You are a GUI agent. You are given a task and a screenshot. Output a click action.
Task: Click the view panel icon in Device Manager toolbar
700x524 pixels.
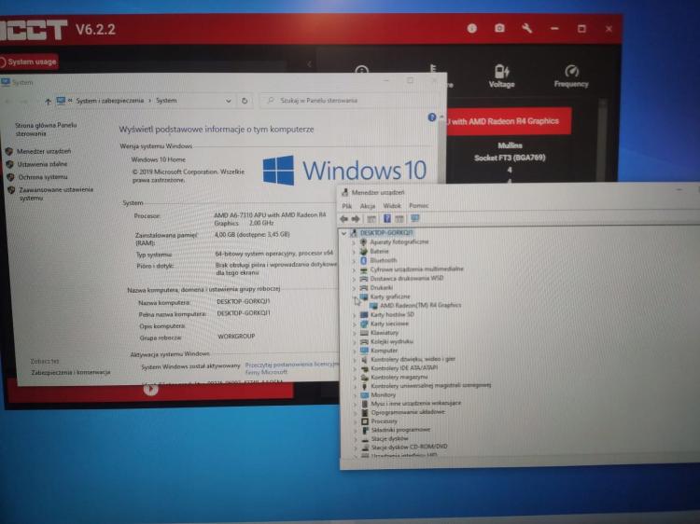click(399, 219)
